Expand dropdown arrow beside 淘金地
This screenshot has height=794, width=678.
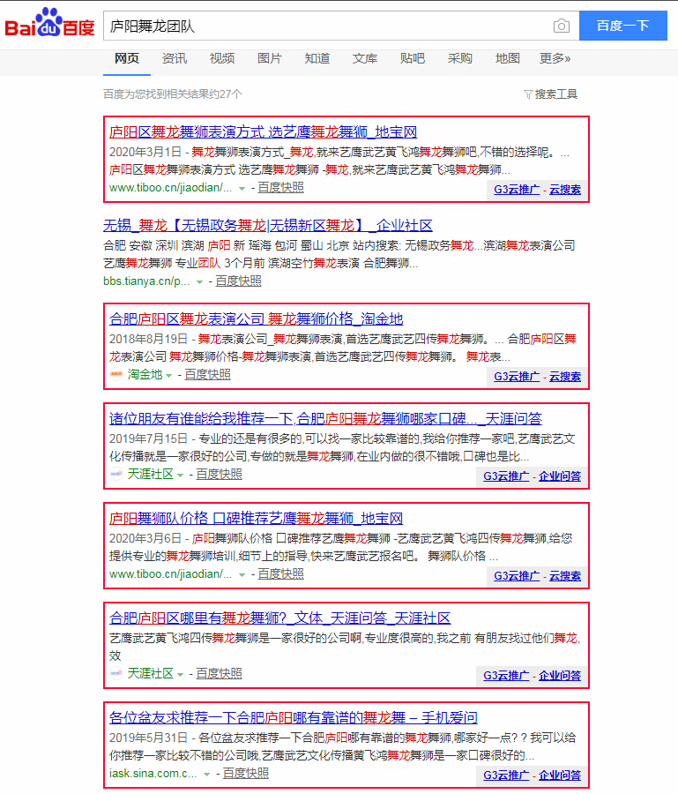click(169, 376)
